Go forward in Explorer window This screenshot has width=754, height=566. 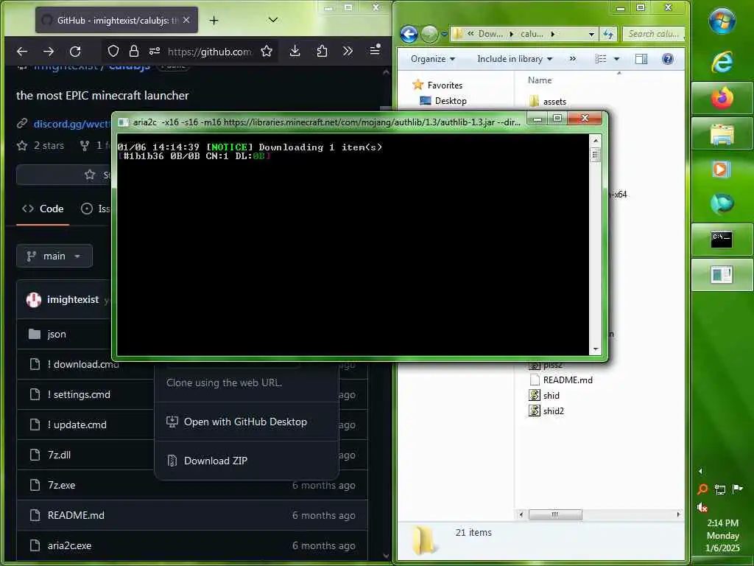tap(429, 34)
